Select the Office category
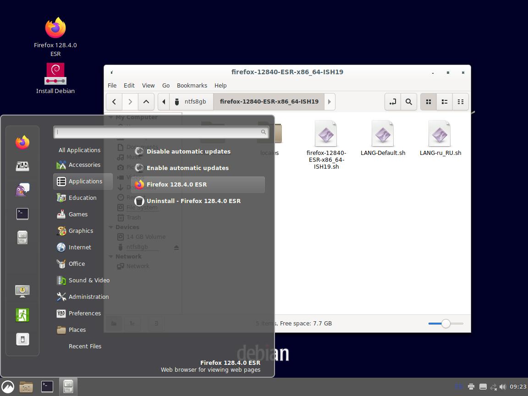The image size is (528, 396). [83, 264]
